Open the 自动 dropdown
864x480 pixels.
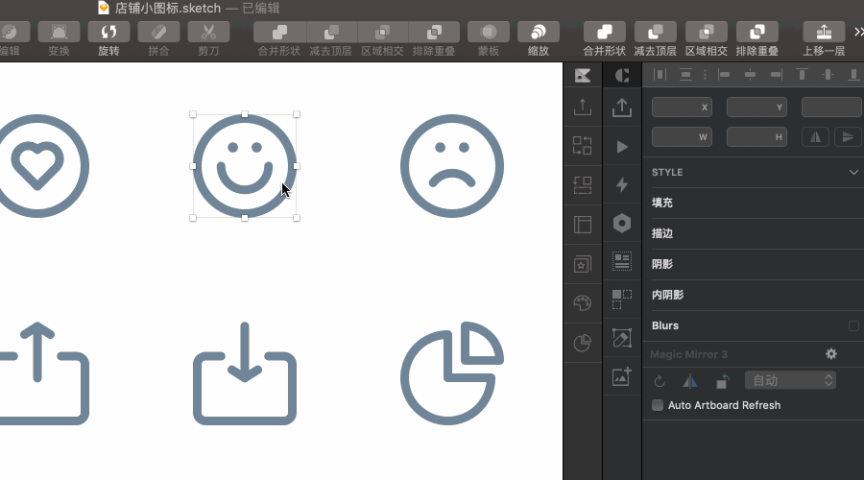click(x=790, y=380)
